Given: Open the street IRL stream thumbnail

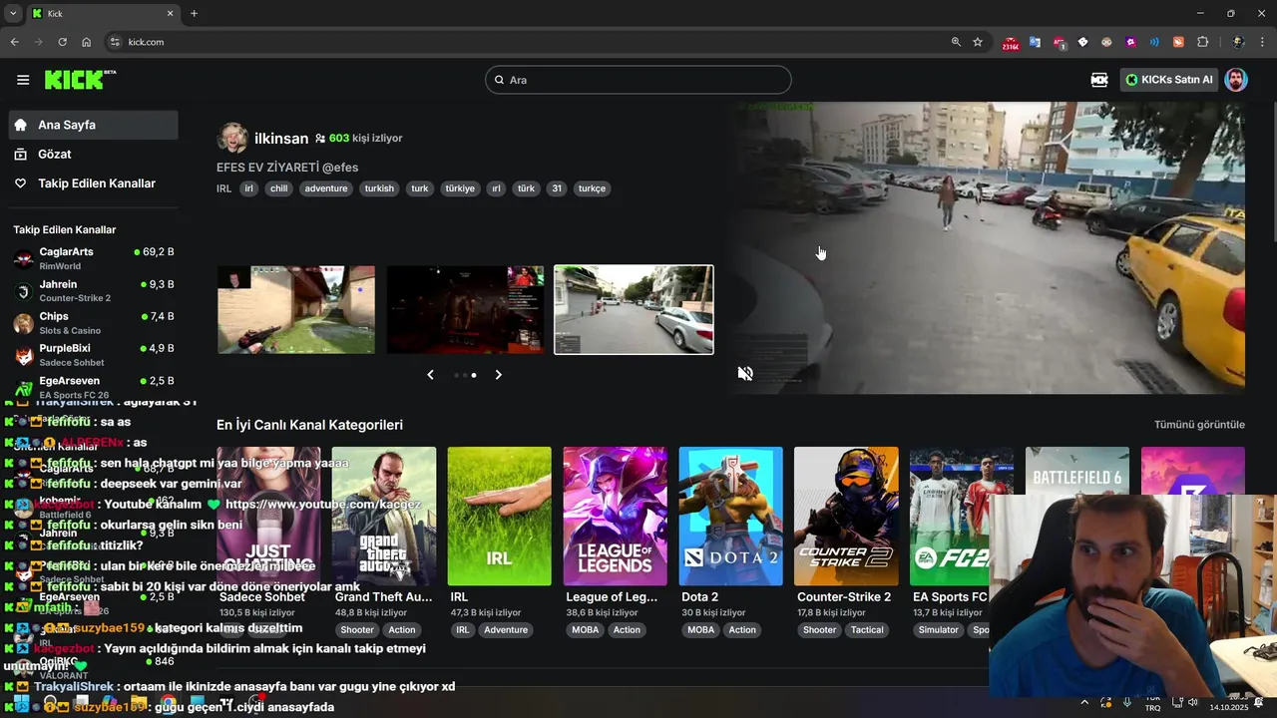Looking at the screenshot, I should click(x=635, y=309).
